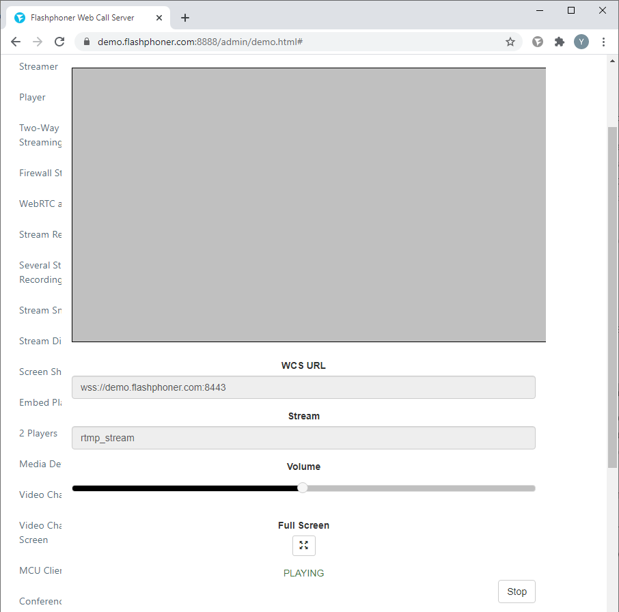
Task: Click the WCS URL input field
Action: click(303, 387)
